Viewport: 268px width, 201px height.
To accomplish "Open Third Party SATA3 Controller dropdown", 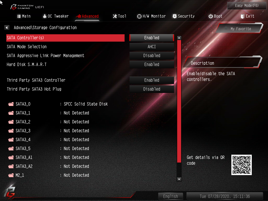I will click(152, 80).
